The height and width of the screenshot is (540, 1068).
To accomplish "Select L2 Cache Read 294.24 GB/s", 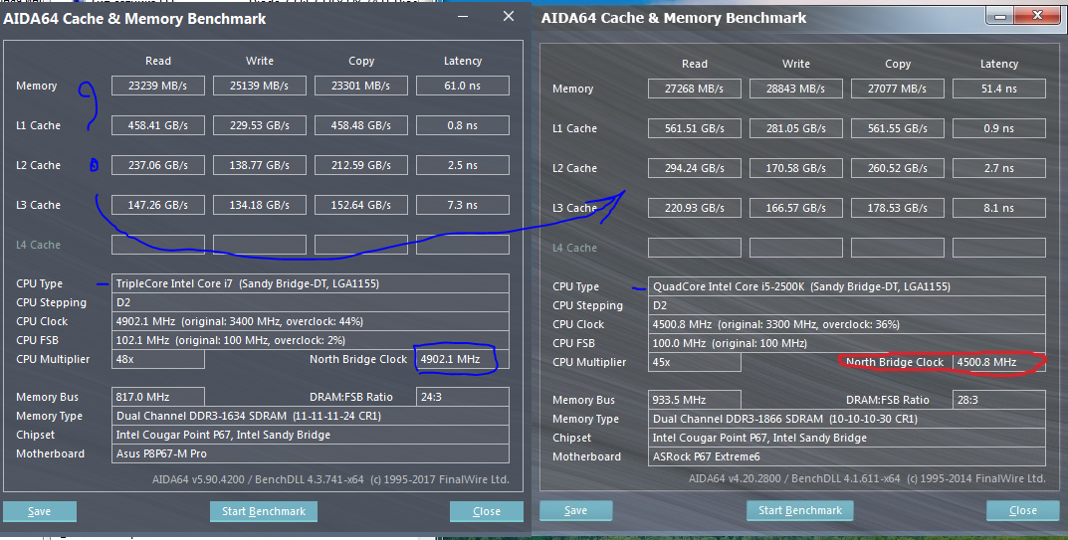I will point(694,168).
